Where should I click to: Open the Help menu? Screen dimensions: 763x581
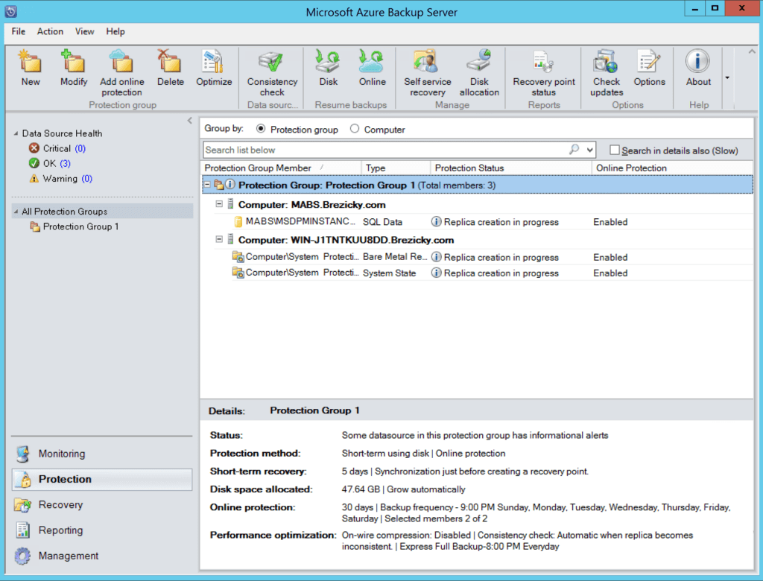tap(115, 31)
